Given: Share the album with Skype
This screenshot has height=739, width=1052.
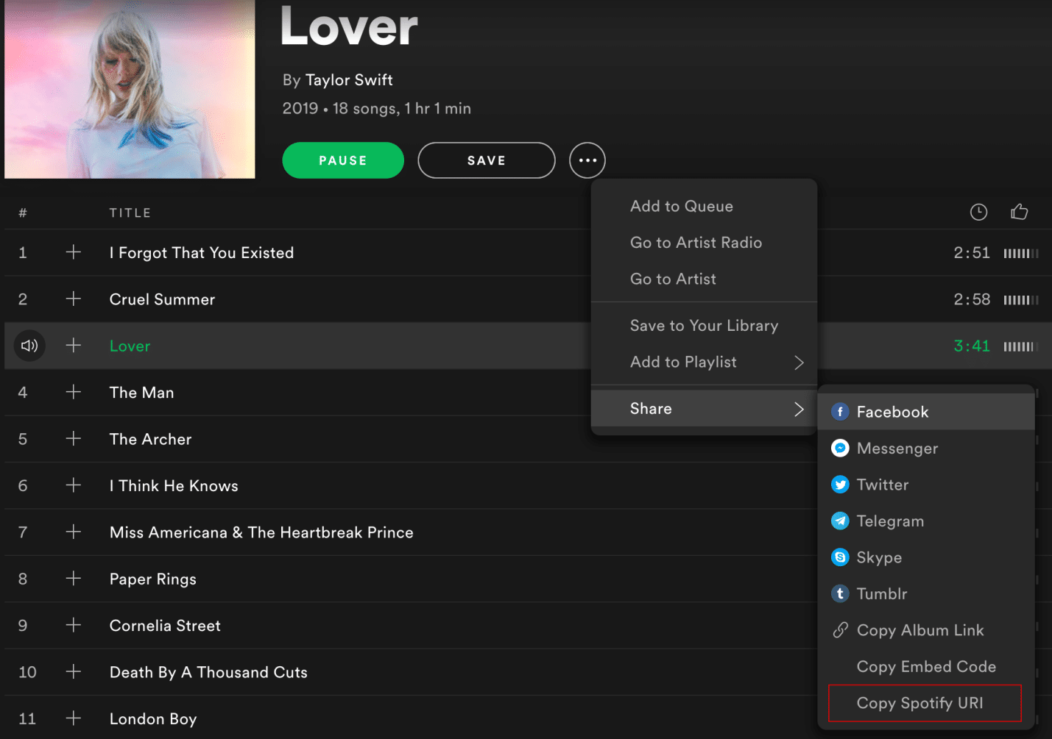Looking at the screenshot, I should 926,557.
